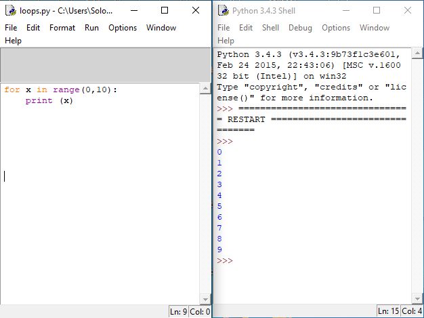Open Edit menu in loops.py editor
Image resolution: width=424 pixels, height=318 pixels.
[33, 28]
